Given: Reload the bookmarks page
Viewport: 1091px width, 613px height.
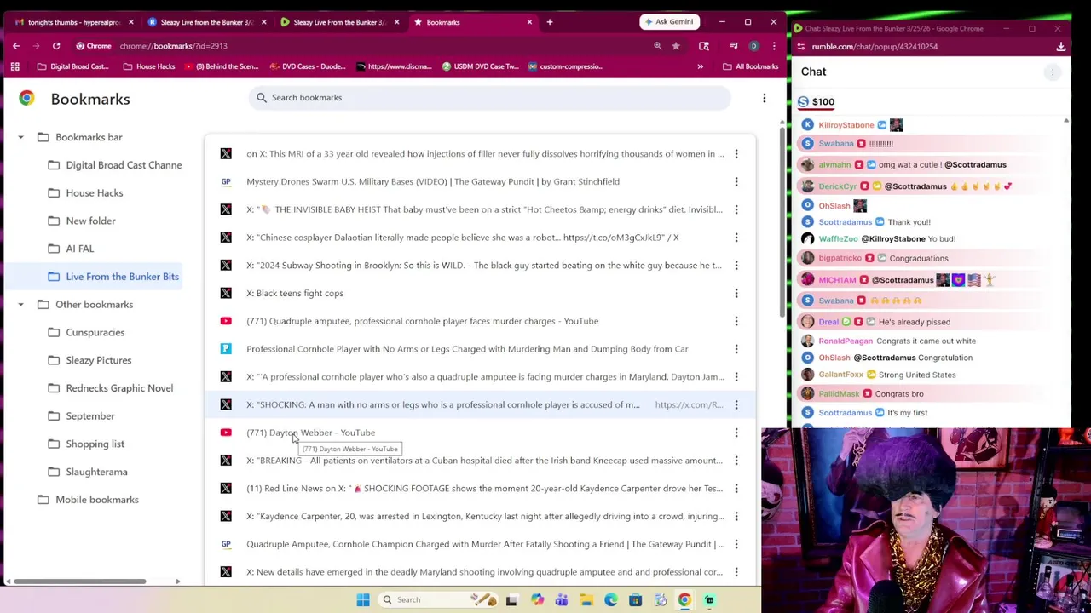Looking at the screenshot, I should tap(56, 46).
